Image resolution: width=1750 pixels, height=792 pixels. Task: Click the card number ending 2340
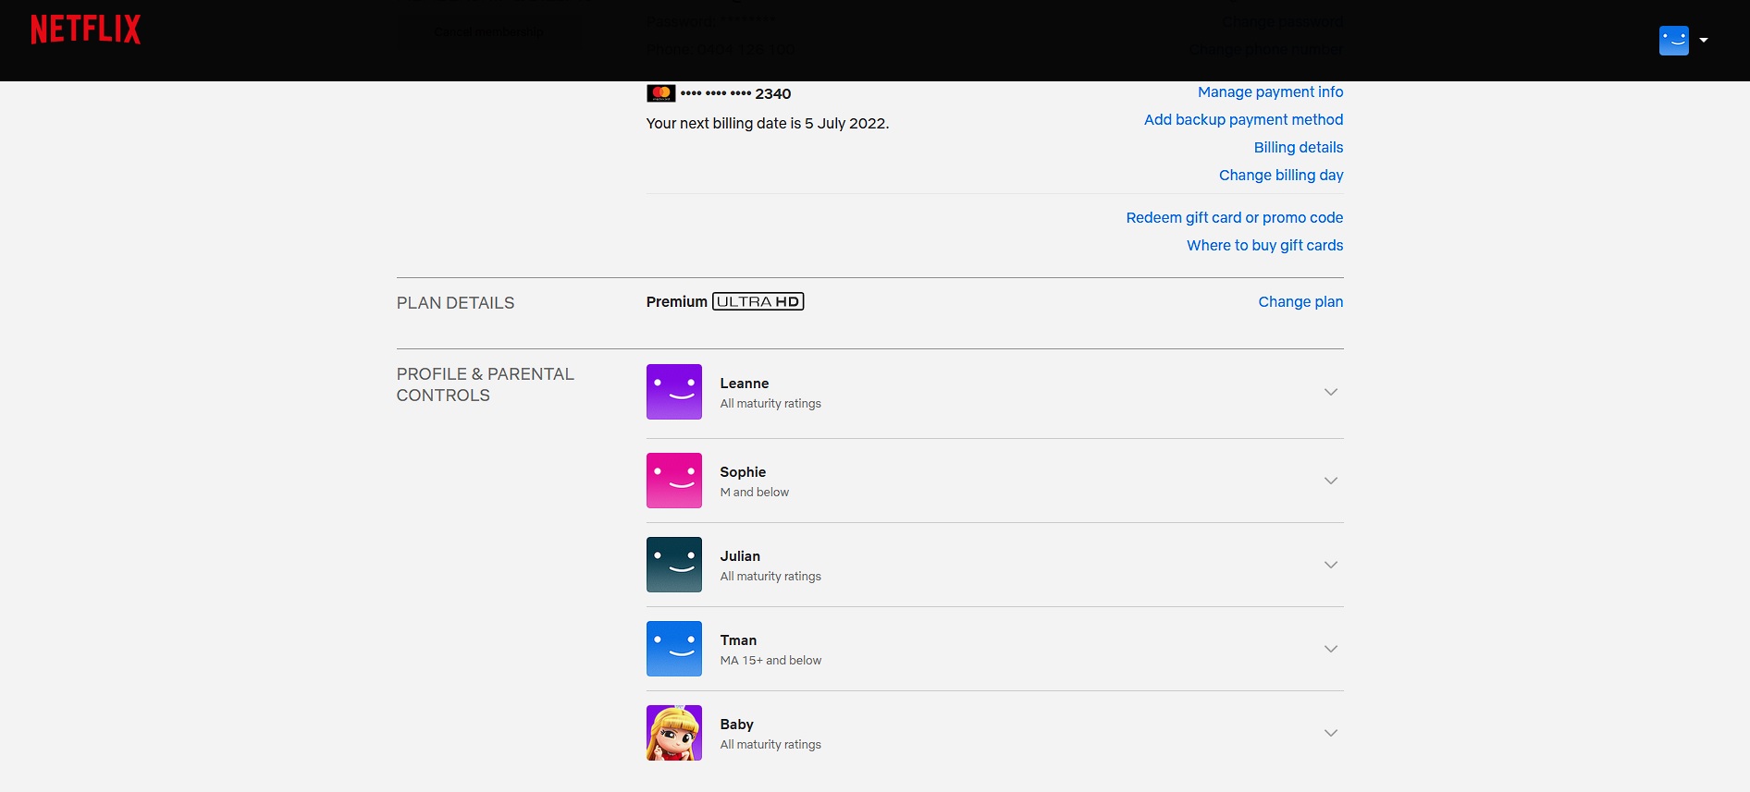[735, 94]
